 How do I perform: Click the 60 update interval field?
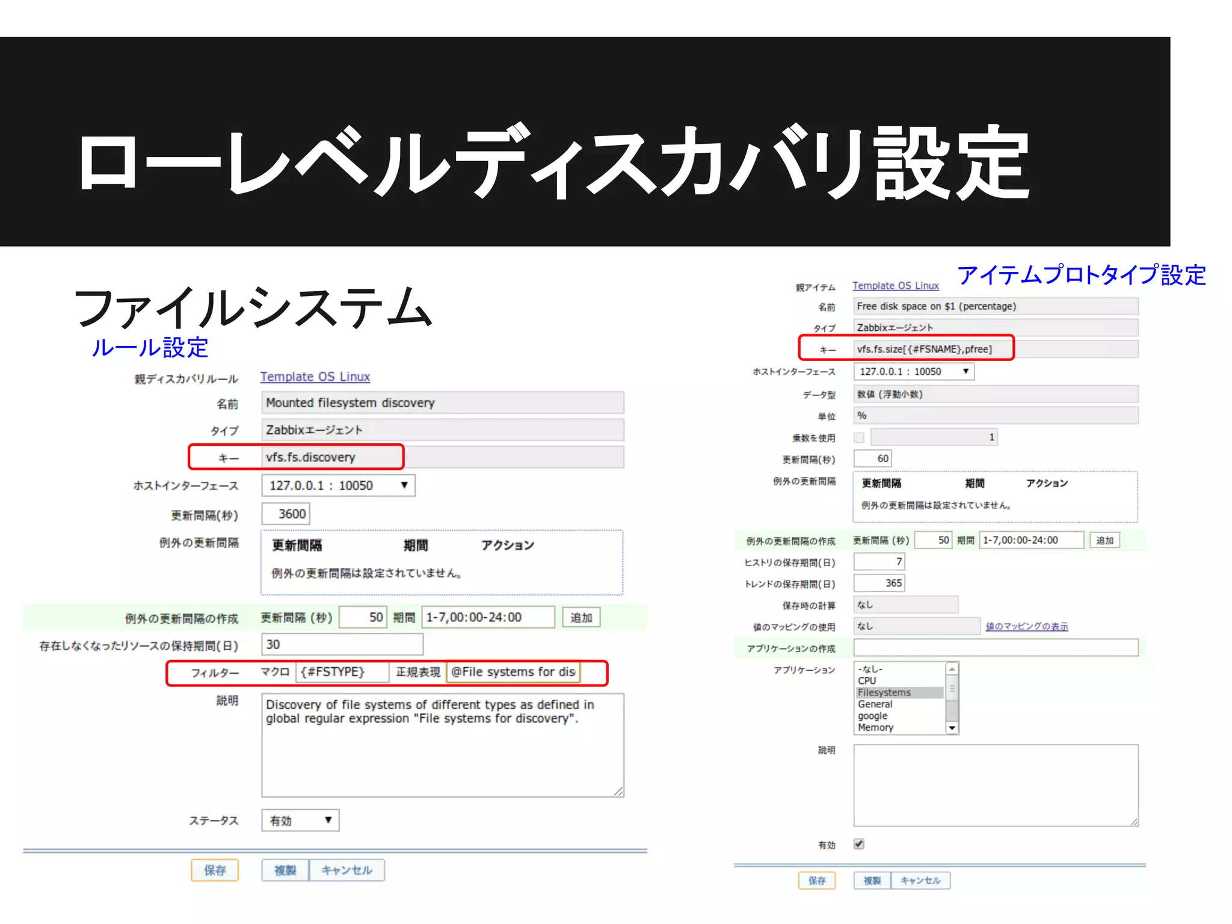point(873,458)
